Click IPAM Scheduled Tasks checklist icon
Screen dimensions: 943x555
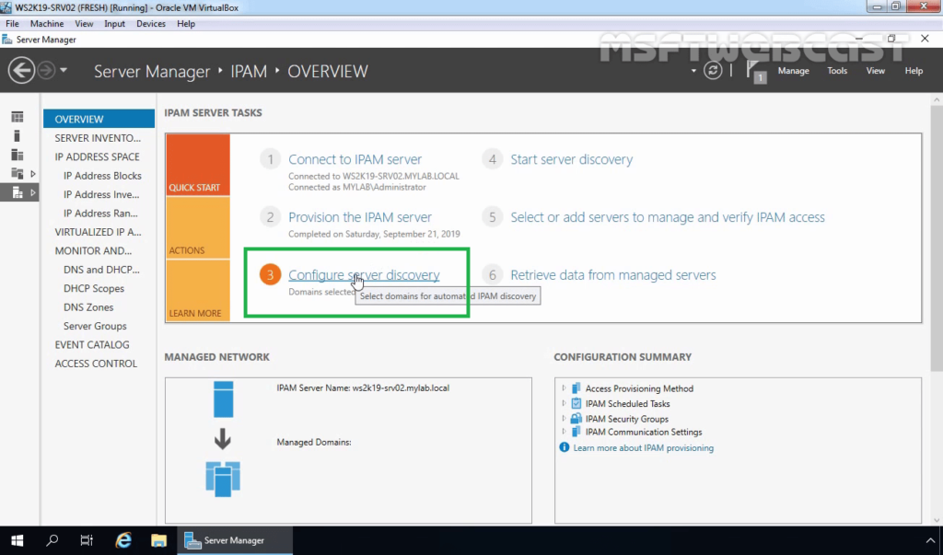pyautogui.click(x=576, y=403)
